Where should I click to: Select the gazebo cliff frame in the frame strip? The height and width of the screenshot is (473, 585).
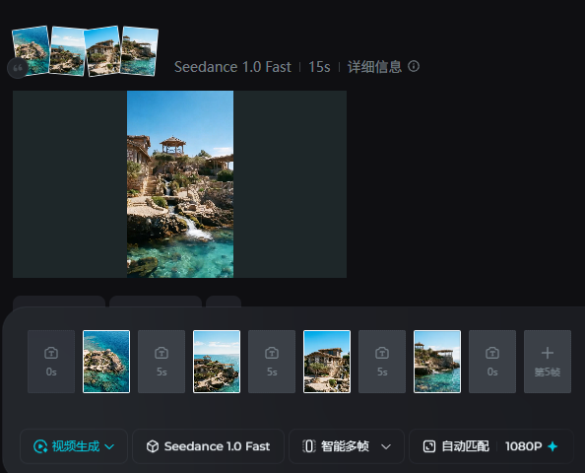pyautogui.click(x=437, y=362)
